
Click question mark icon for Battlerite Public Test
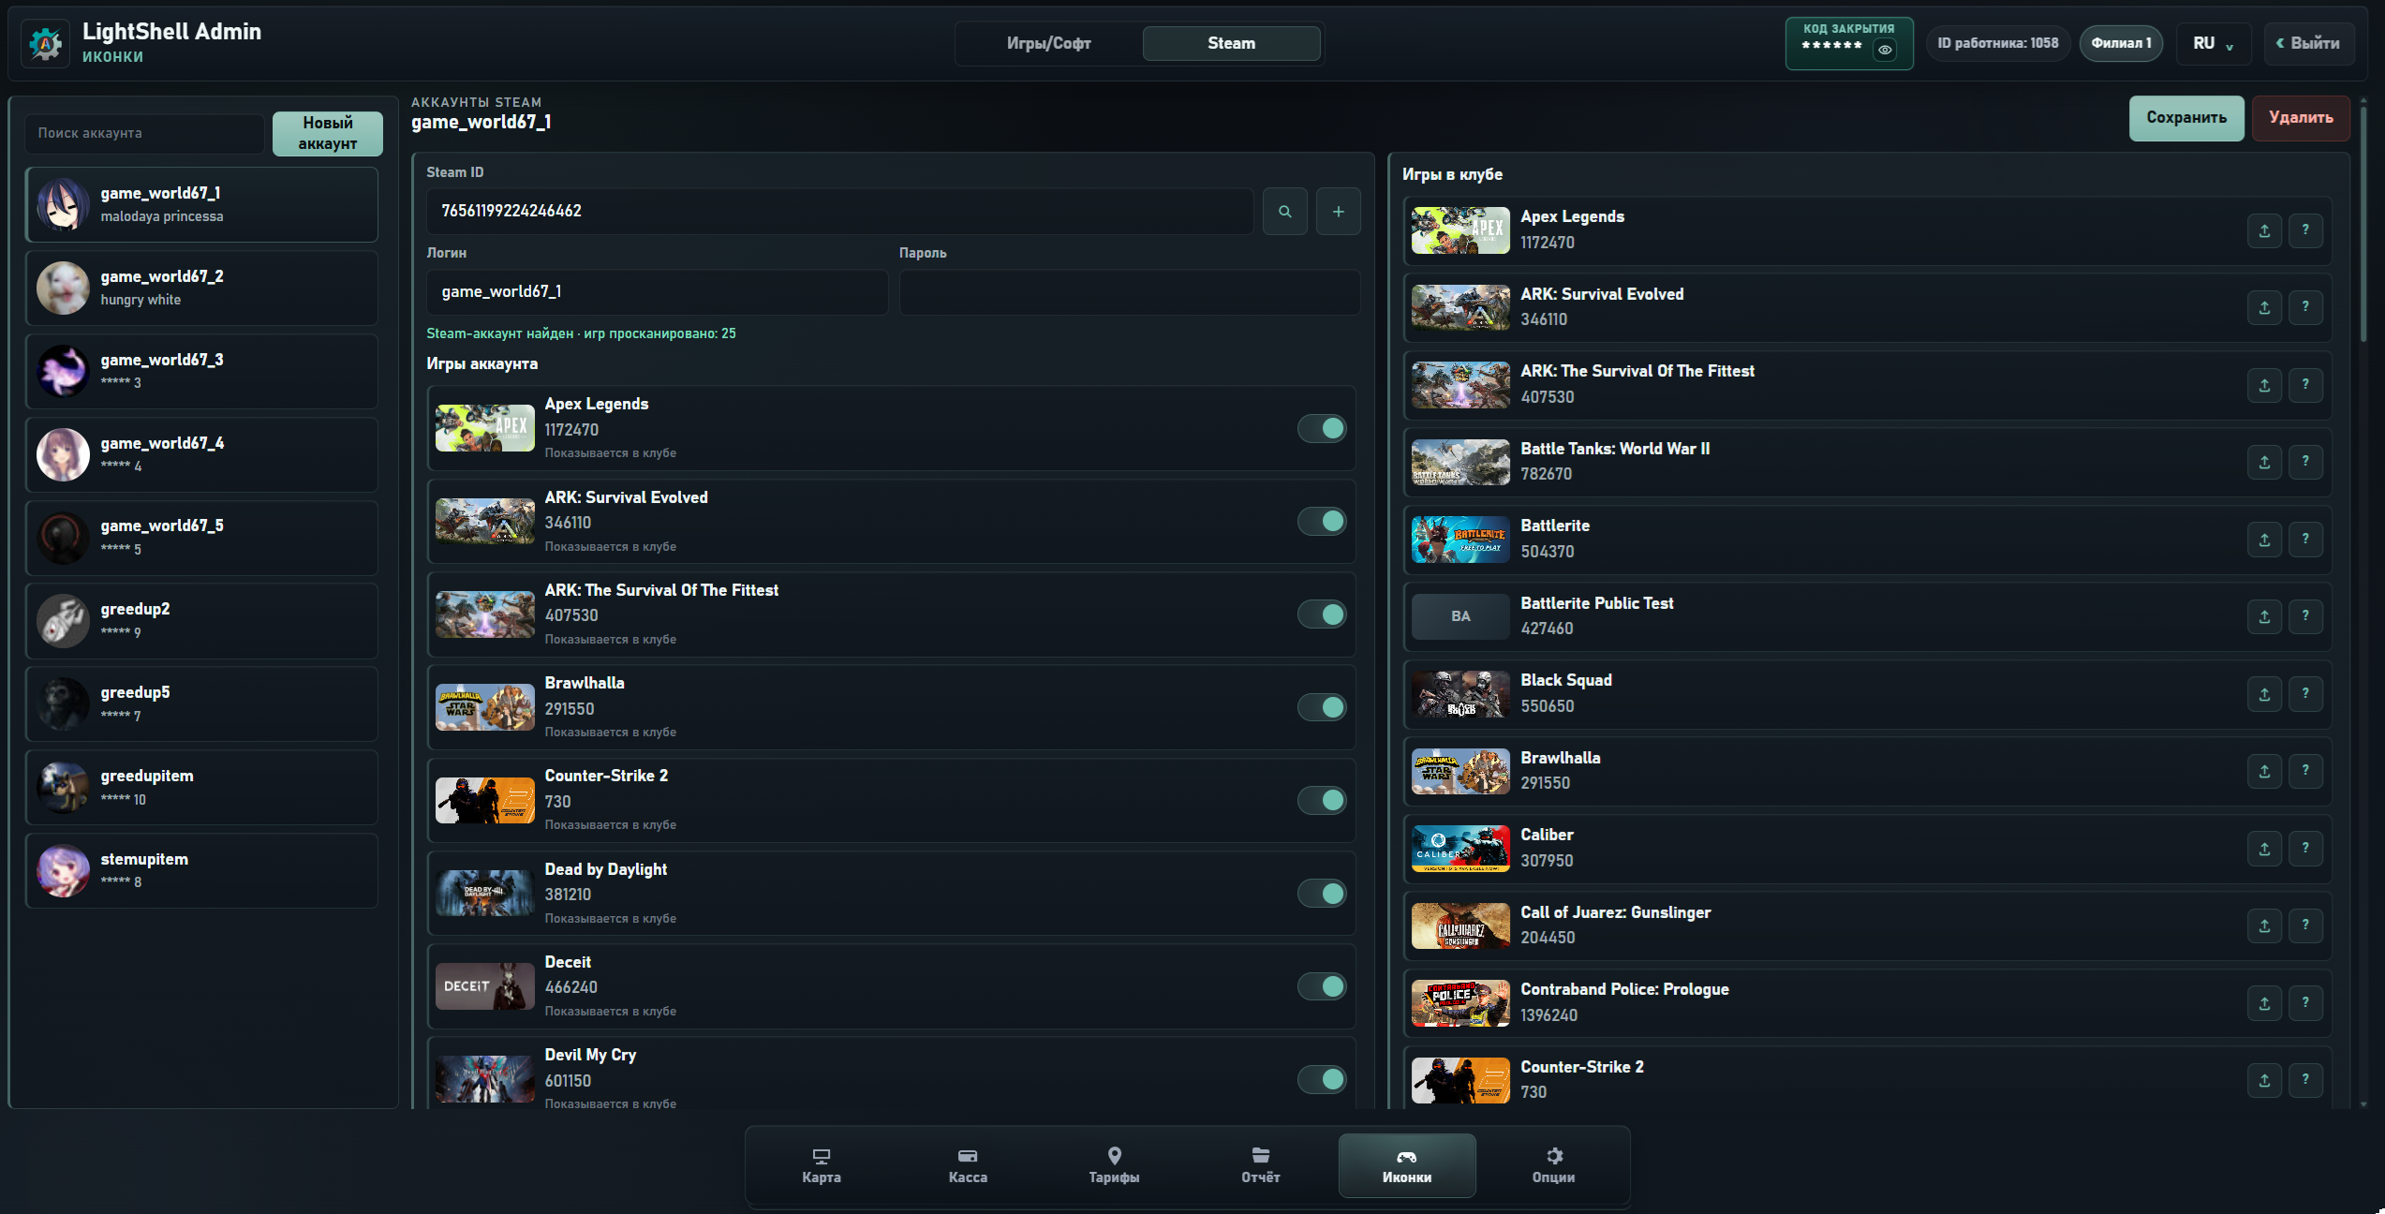[x=2305, y=616]
